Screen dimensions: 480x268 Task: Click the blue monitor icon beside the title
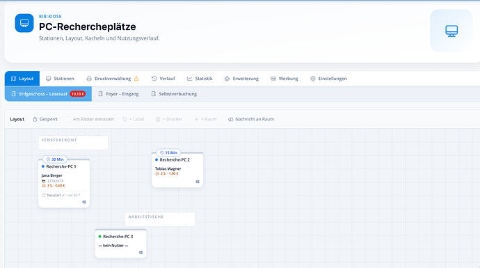point(24,23)
